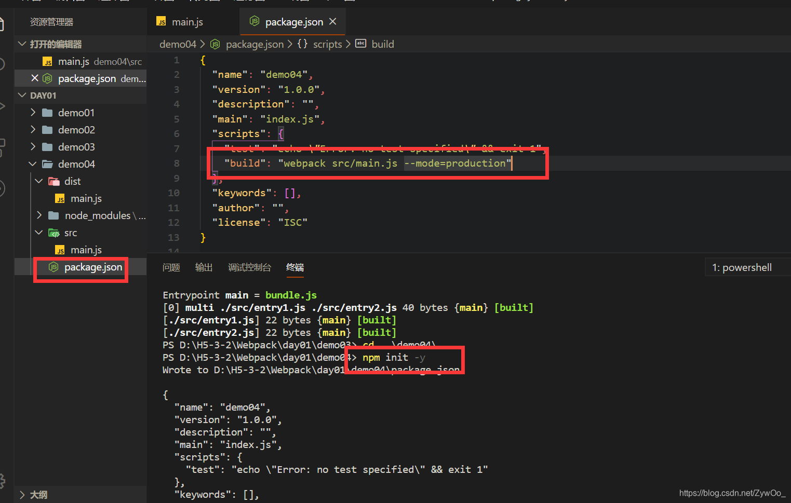The height and width of the screenshot is (503, 791).
Task: Click 资源管理器 explorer panel title
Action: tap(51, 22)
